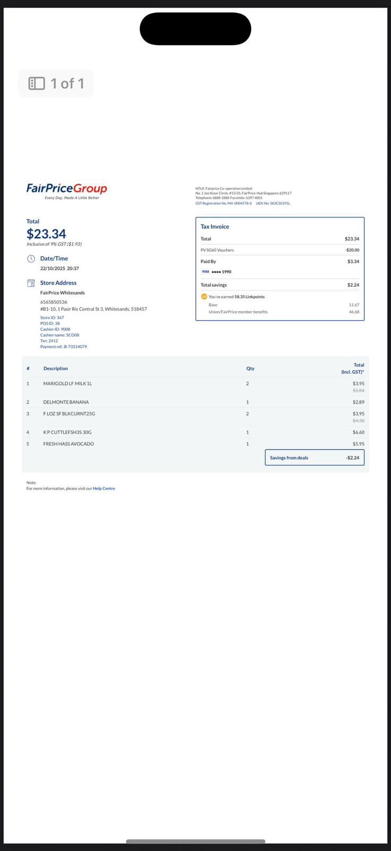Select Base Linkpoints value 11.67
Viewport: 391px width, 851px height.
pyautogui.click(x=354, y=305)
